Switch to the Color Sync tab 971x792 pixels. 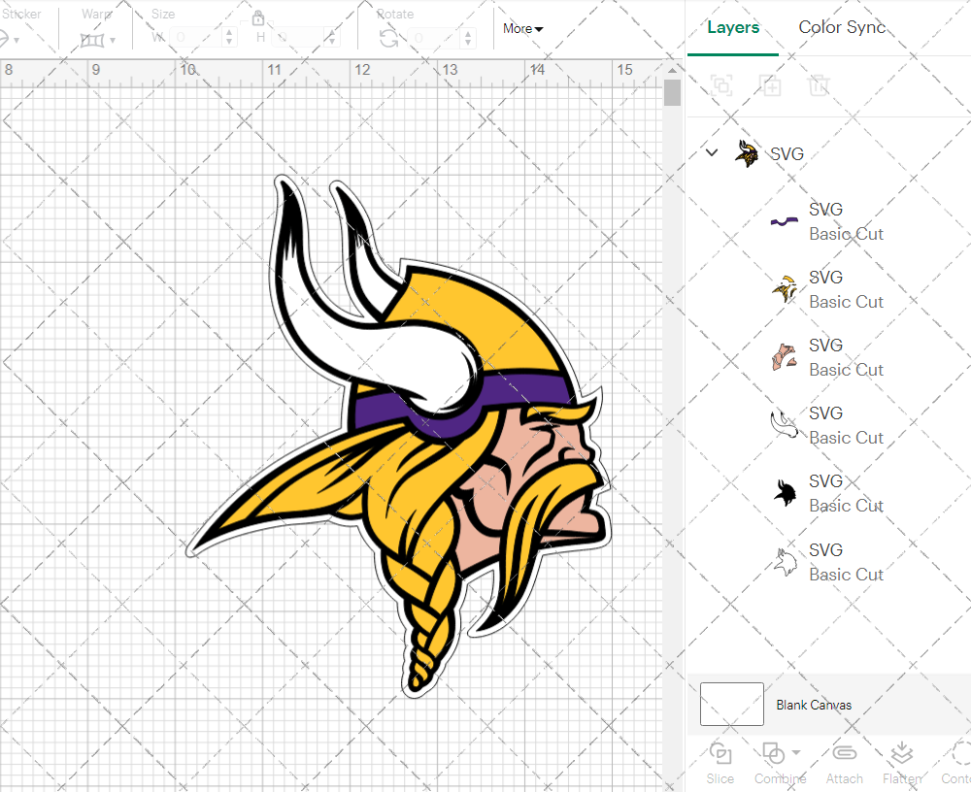pyautogui.click(x=842, y=27)
